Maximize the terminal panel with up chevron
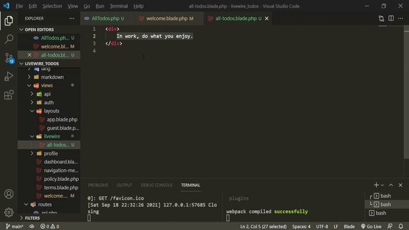 (x=391, y=185)
